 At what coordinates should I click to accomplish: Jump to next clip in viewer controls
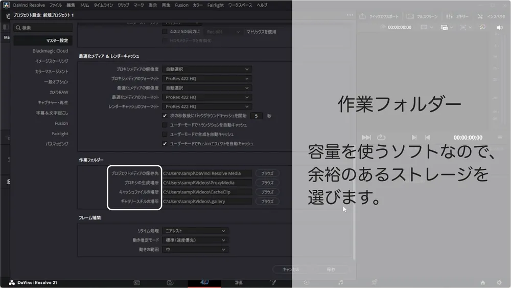(x=414, y=137)
